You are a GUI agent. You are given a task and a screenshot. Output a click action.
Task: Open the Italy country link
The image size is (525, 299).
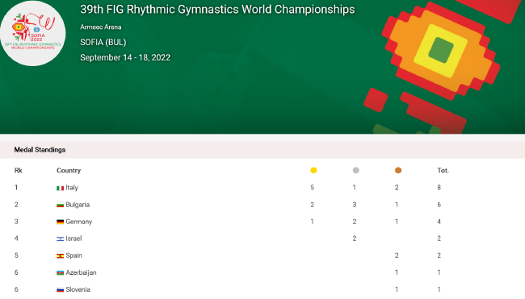(72, 188)
